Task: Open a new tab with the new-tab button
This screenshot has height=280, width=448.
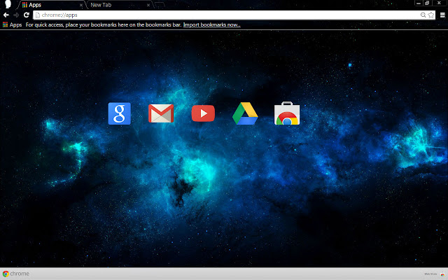Action: [160, 5]
